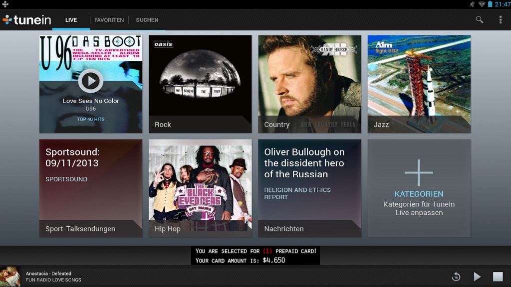Image resolution: width=511 pixels, height=287 pixels.
Task: Click the TuneIn logo
Action: coord(27,20)
